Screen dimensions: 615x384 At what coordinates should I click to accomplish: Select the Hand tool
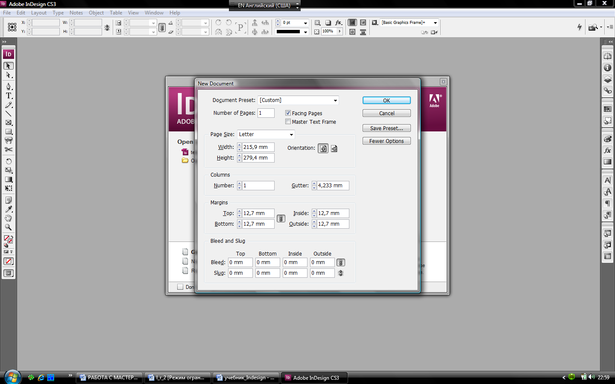[9, 218]
